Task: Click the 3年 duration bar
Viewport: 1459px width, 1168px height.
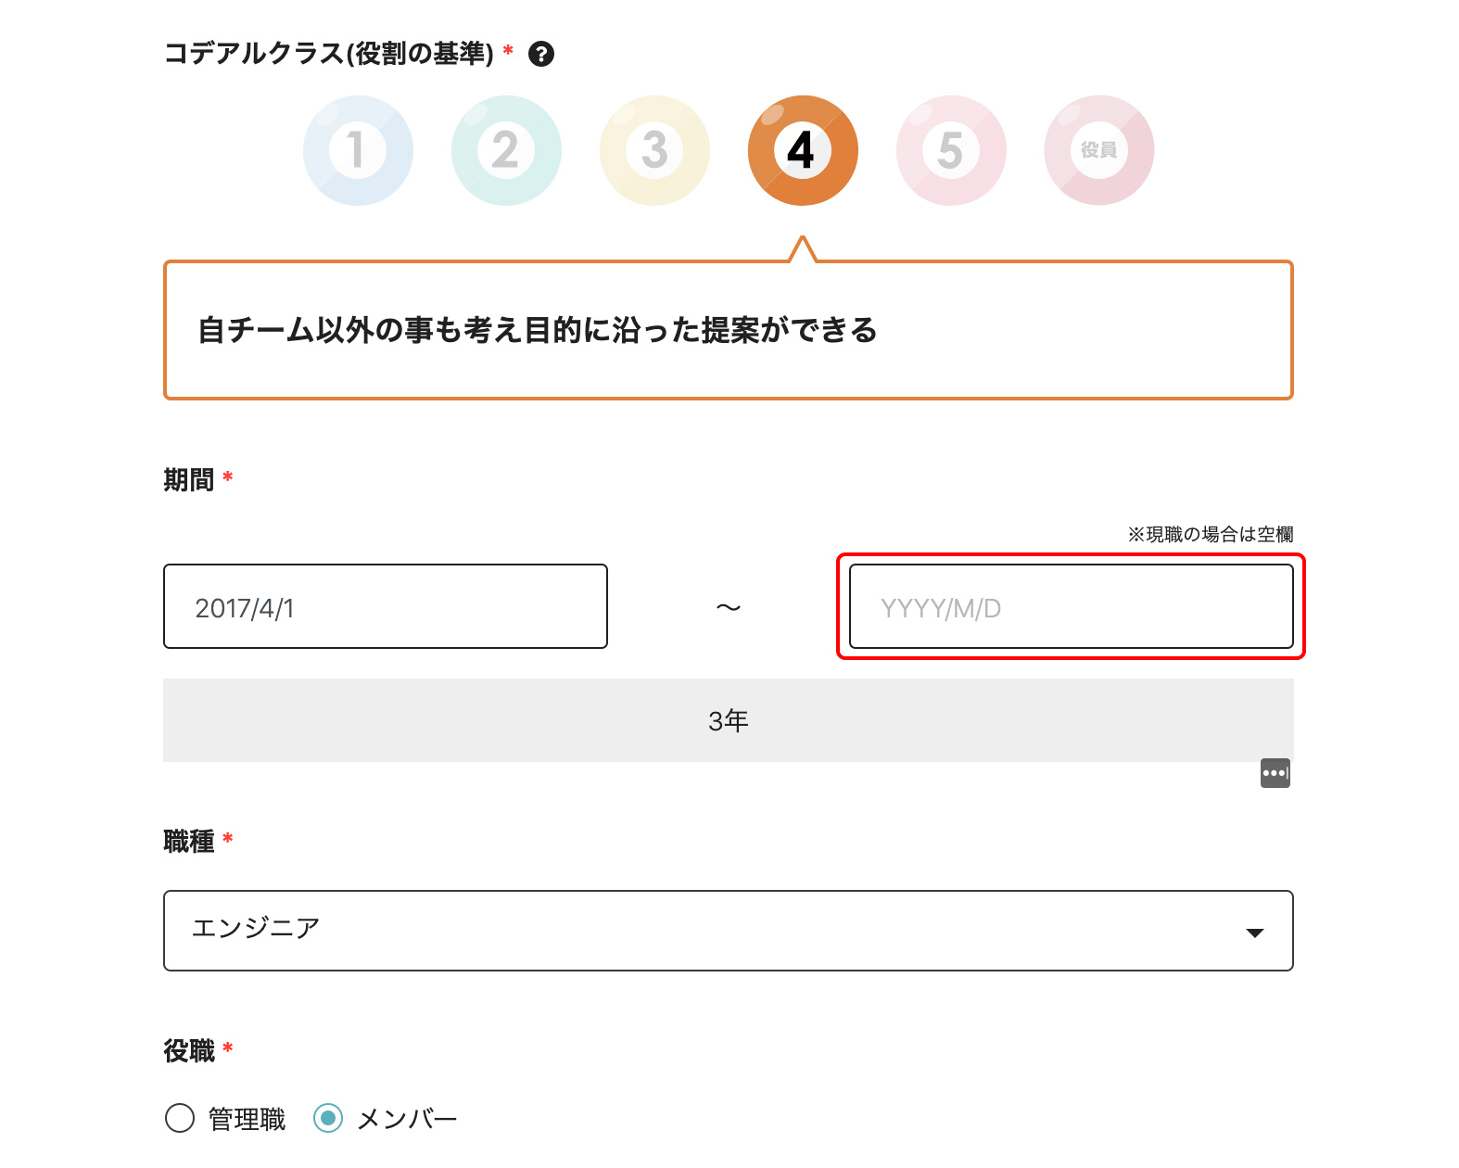Action: point(729,720)
